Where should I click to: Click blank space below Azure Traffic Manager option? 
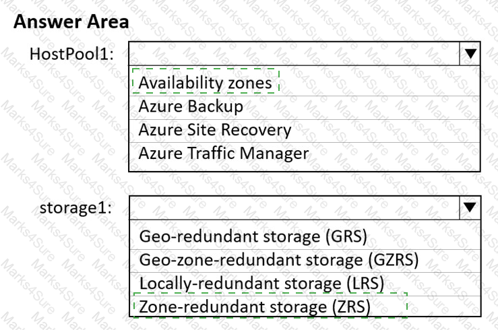pos(303,168)
